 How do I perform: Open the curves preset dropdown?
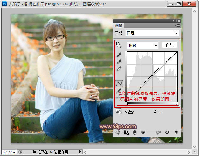coord(152,33)
